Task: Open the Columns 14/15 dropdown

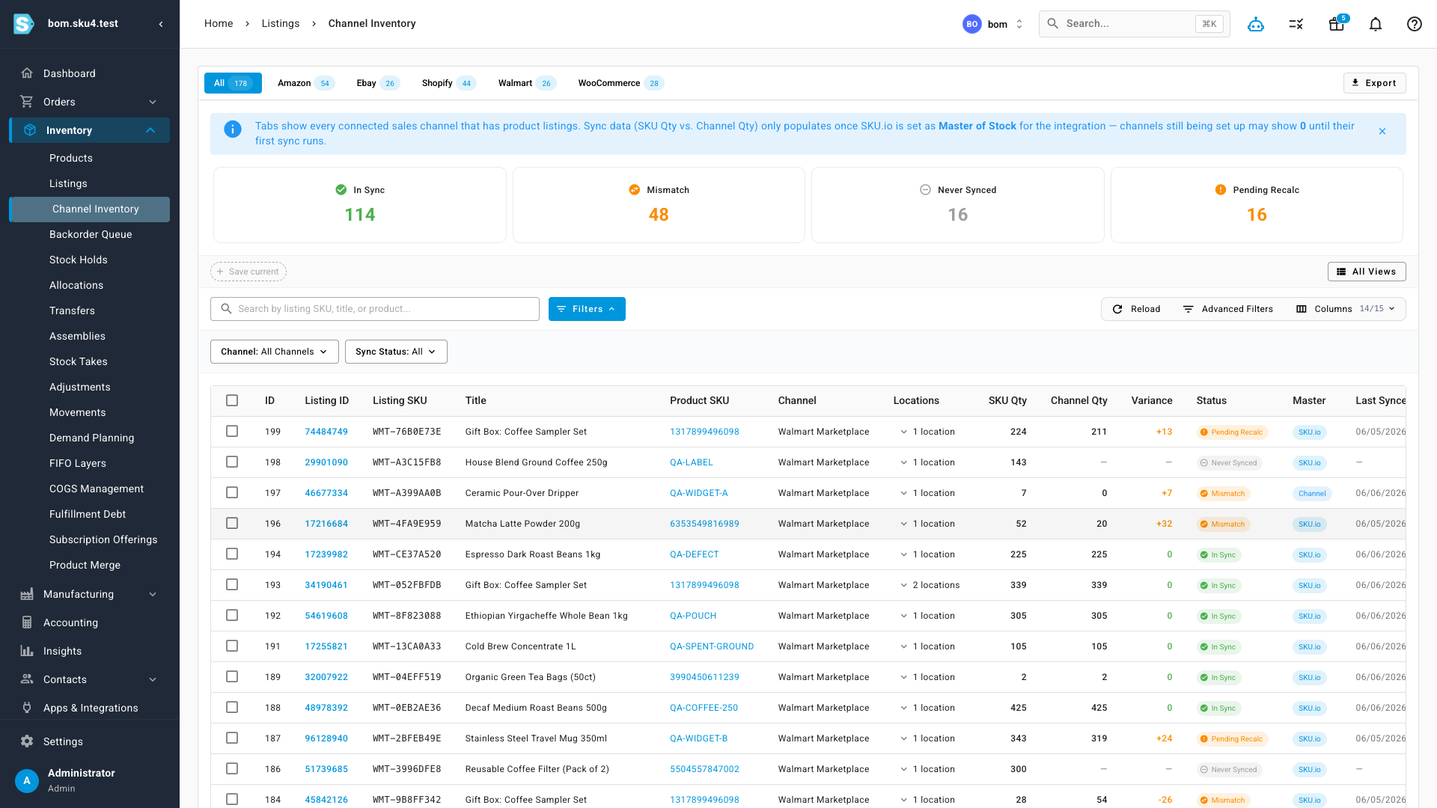Action: pyautogui.click(x=1346, y=309)
